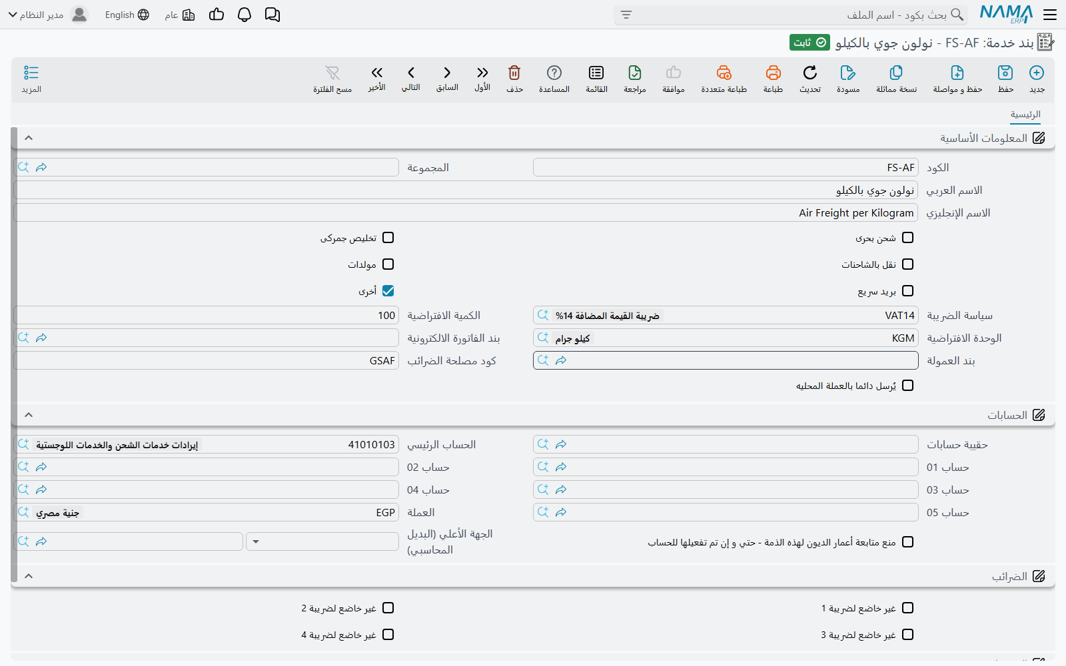
Task: Click the 41010103 main account value
Action: point(371,444)
